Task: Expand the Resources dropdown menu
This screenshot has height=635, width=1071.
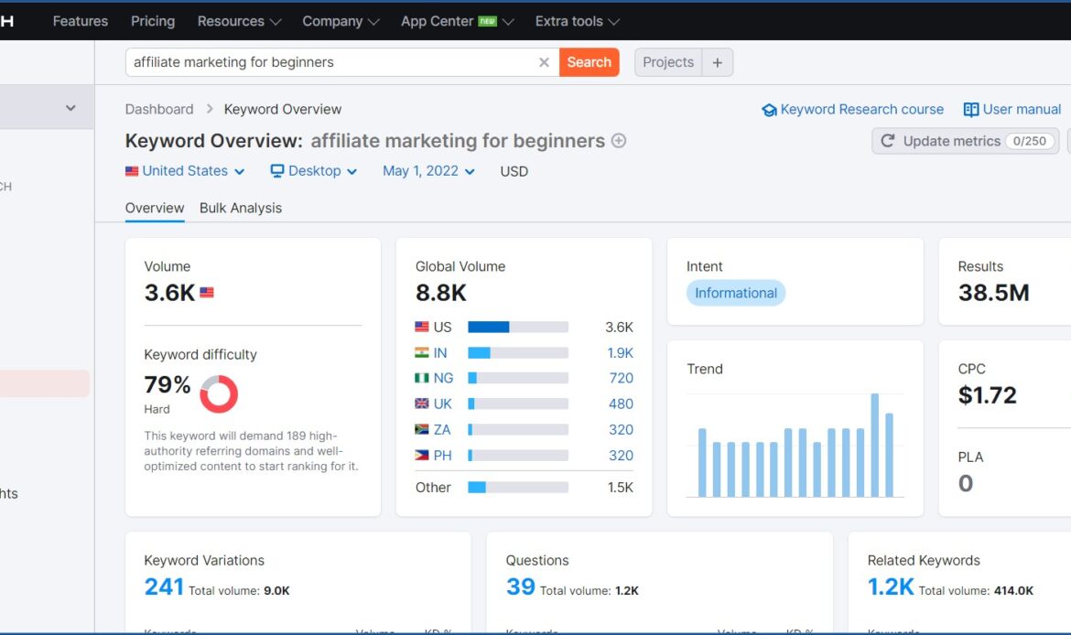Action: tap(239, 21)
